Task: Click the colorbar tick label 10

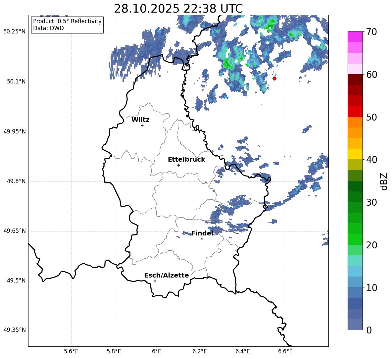Action: pyautogui.click(x=371, y=287)
